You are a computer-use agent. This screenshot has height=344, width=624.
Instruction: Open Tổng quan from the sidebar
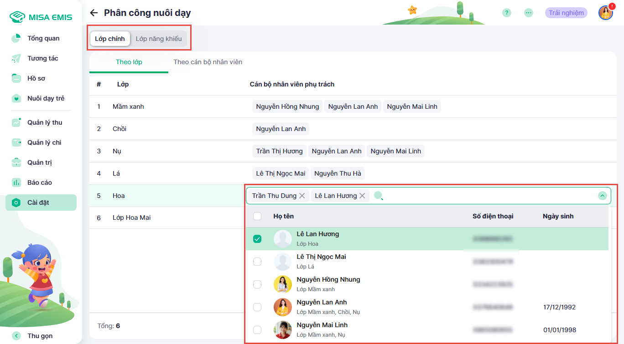pos(43,38)
